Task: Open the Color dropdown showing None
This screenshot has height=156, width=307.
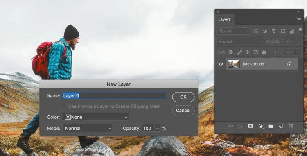Action: [95, 117]
